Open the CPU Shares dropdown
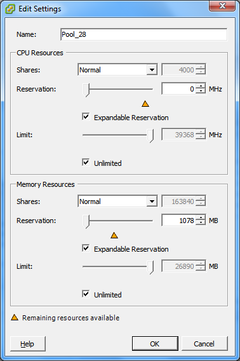The height and width of the screenshot is (361, 240). [117, 70]
